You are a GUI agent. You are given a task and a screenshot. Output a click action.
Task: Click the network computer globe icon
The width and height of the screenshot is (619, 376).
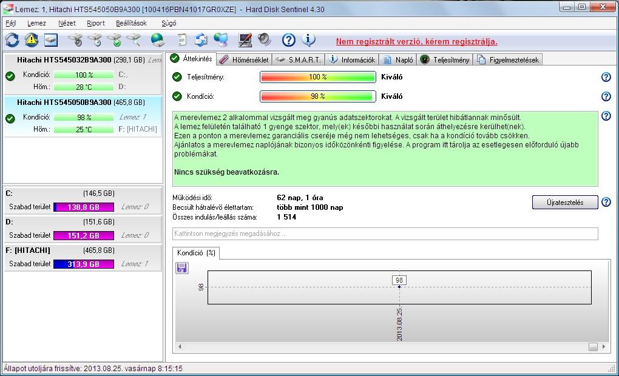click(x=221, y=40)
